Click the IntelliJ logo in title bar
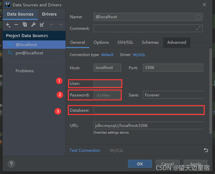This screenshot has height=174, width=215. [x=7, y=5]
